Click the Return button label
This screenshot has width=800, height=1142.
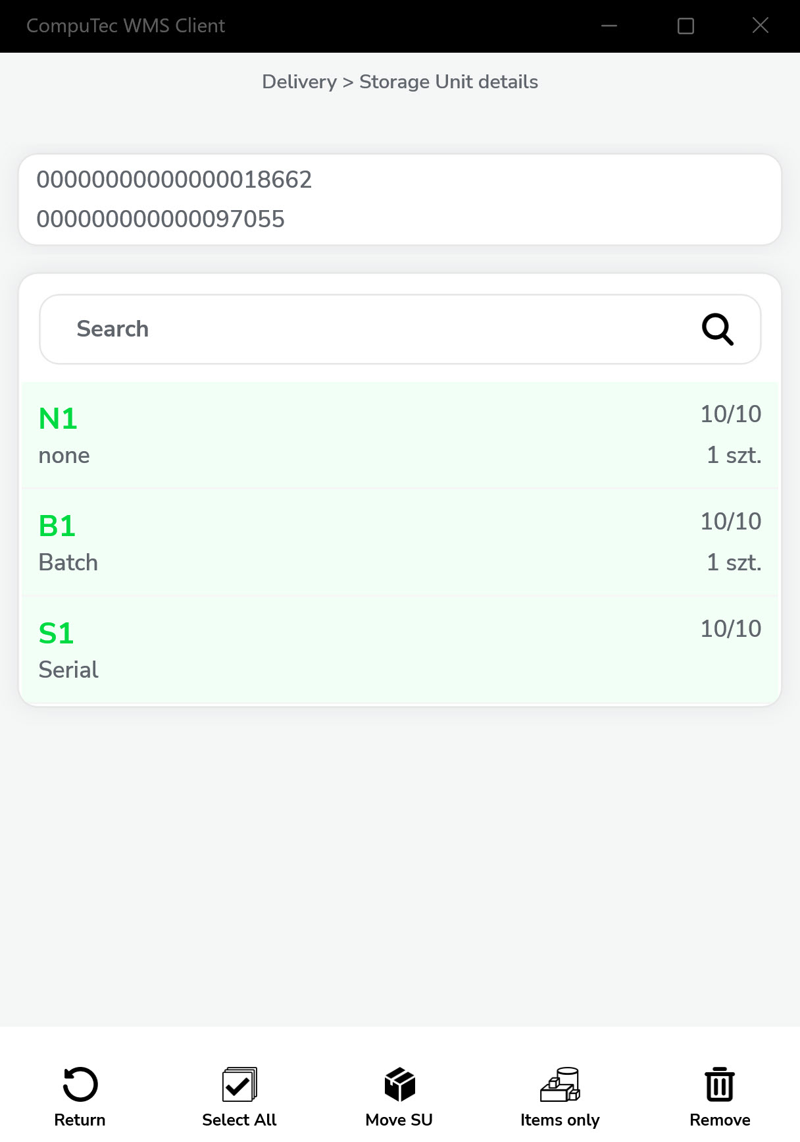80,1120
